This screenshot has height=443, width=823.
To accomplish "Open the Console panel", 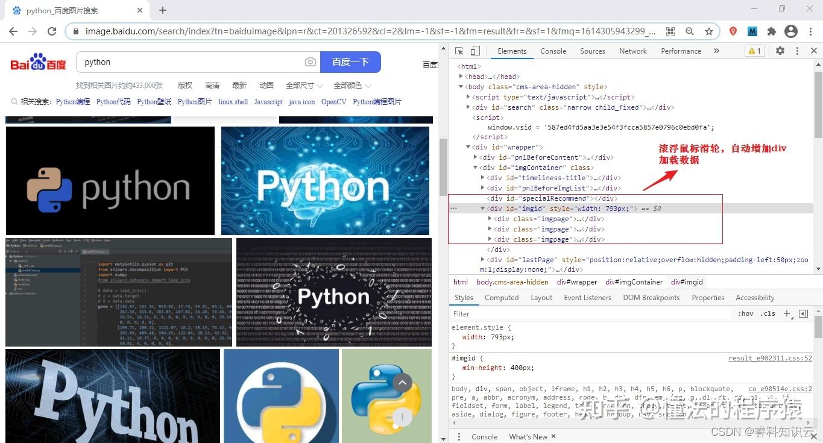I will click(553, 51).
